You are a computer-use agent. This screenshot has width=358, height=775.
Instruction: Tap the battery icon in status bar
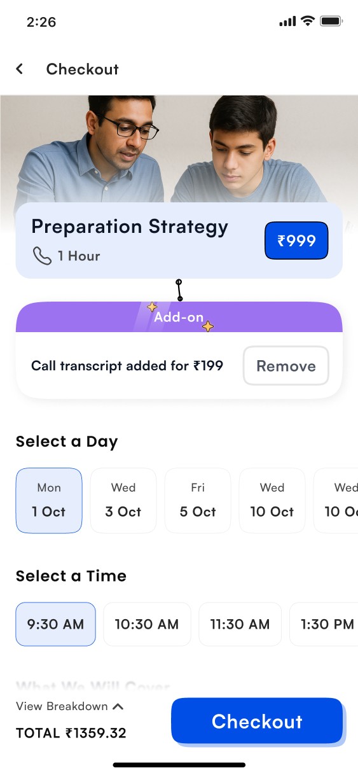point(332,22)
